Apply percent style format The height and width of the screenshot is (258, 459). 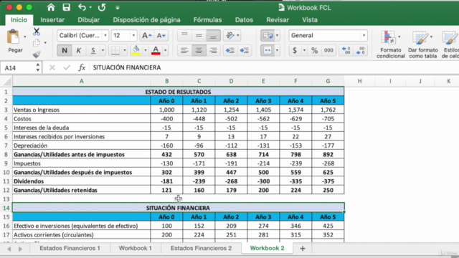coord(315,50)
